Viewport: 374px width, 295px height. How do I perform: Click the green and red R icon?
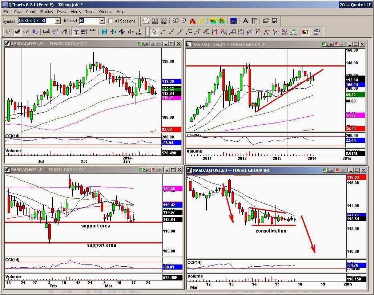click(222, 21)
